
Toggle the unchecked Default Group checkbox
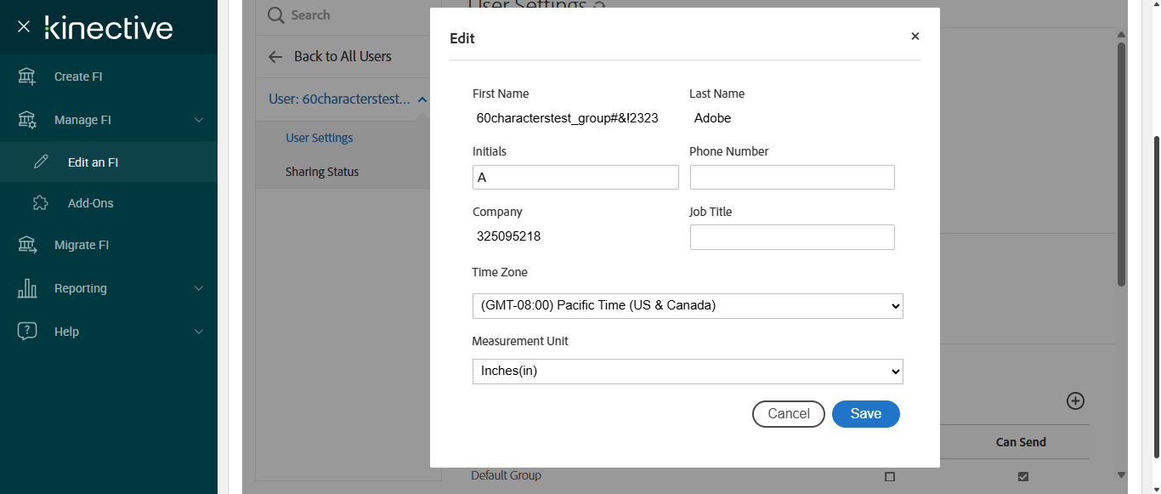pos(890,477)
